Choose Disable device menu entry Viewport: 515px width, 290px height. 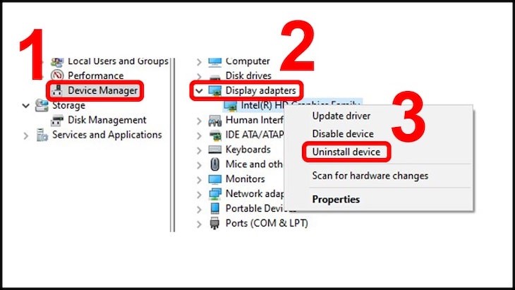[x=343, y=133]
